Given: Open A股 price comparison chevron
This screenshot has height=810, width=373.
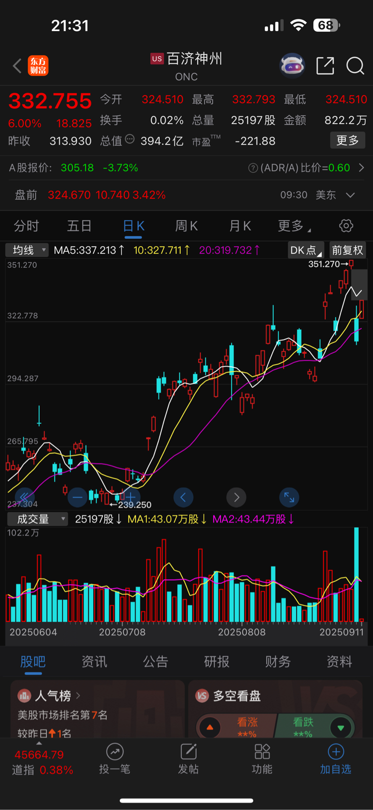Looking at the screenshot, I should (x=361, y=168).
